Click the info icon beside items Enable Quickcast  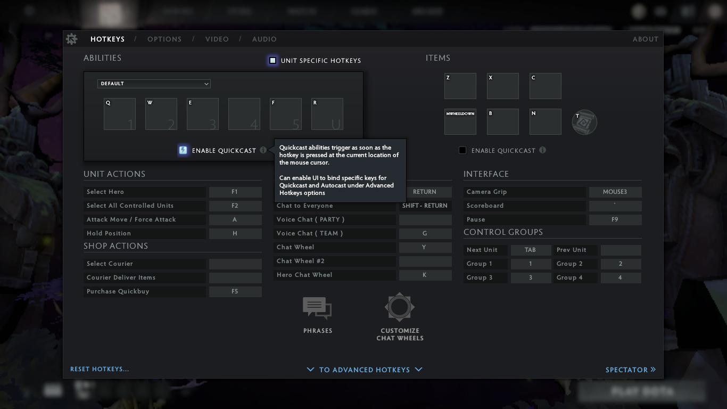542,150
